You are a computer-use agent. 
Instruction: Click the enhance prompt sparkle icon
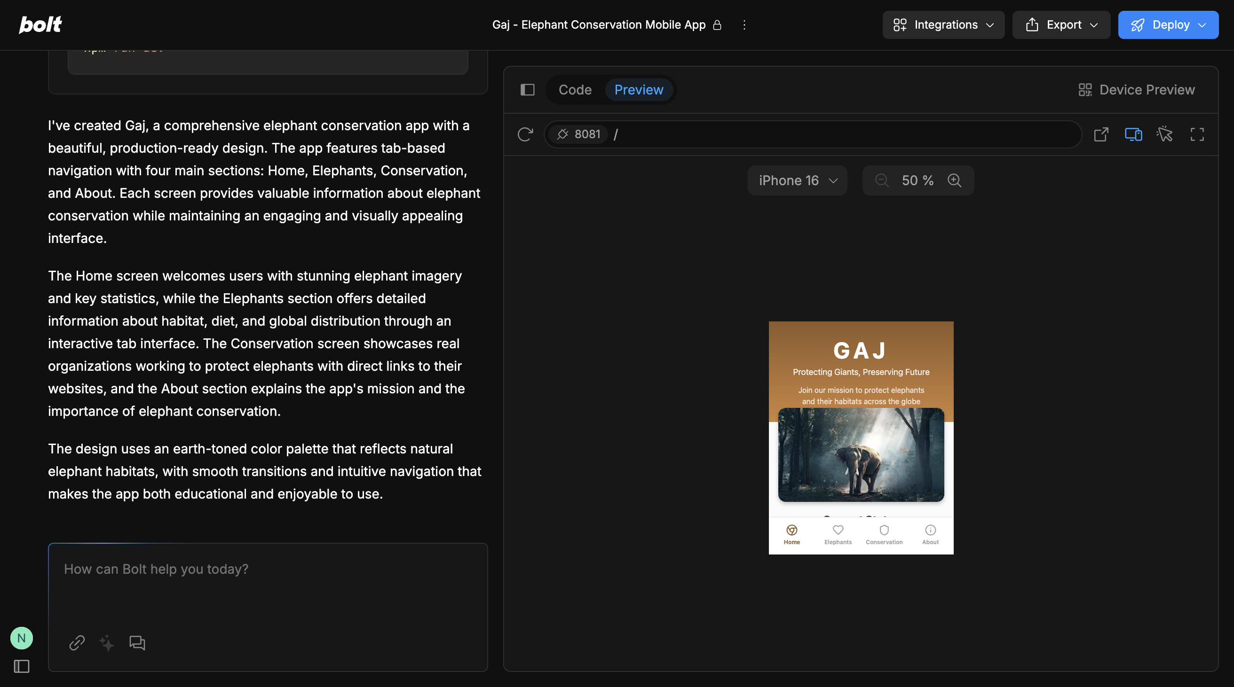point(107,642)
